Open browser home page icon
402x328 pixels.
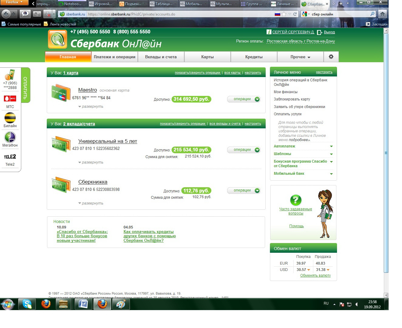pos(383,14)
